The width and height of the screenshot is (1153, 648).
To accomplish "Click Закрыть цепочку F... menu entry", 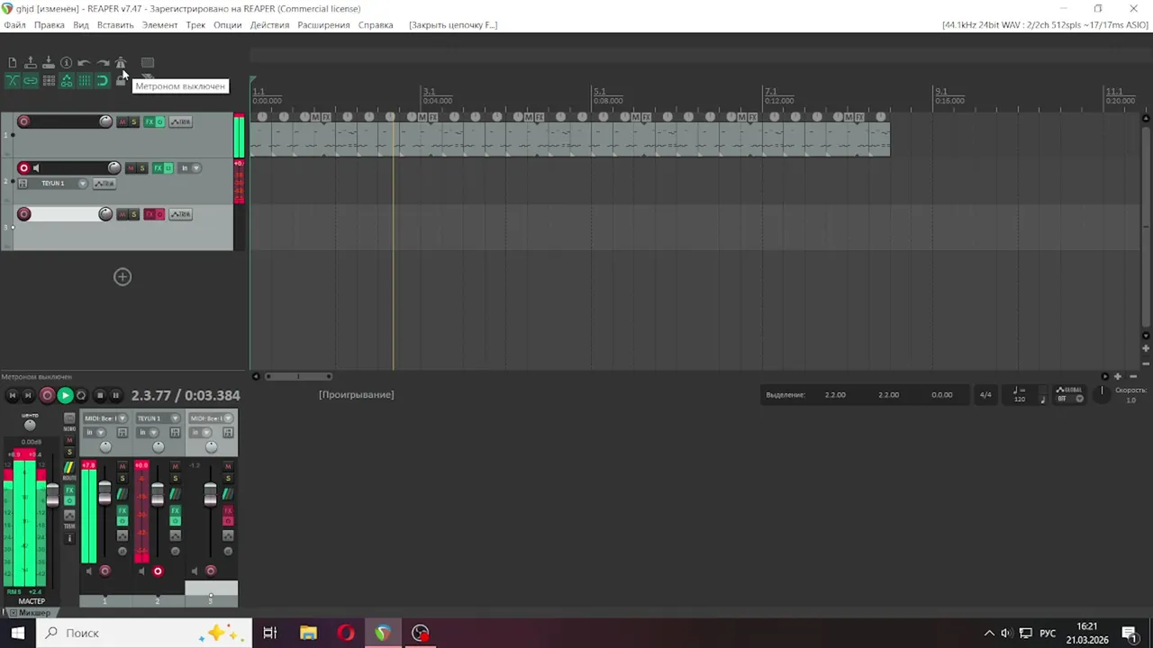I will [x=453, y=25].
